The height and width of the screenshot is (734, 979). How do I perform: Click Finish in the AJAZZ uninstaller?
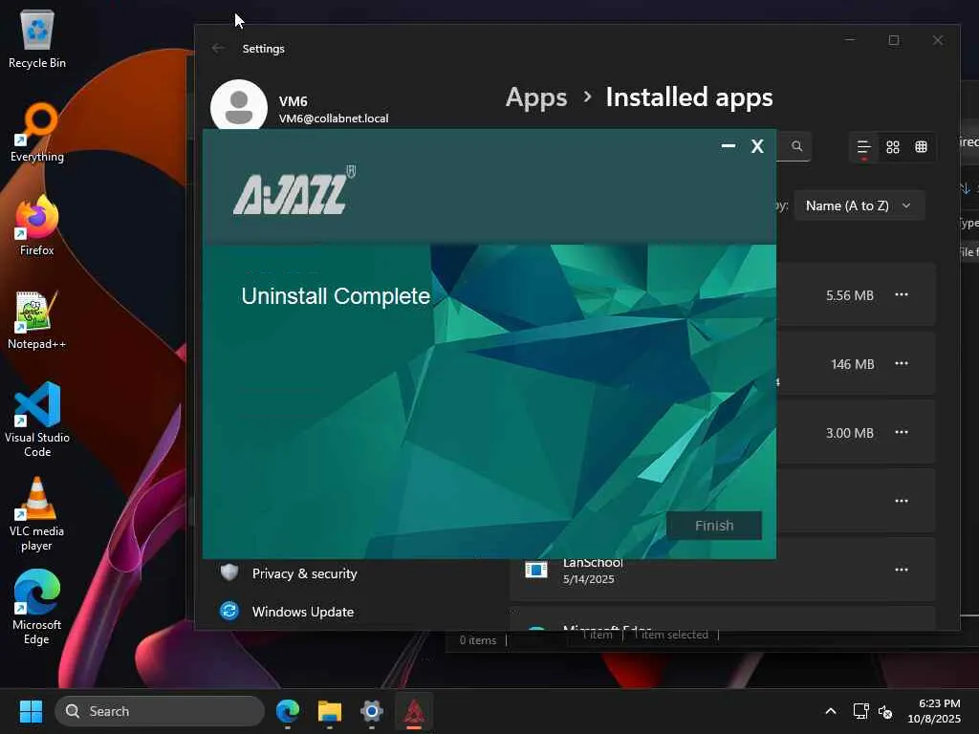(x=713, y=526)
